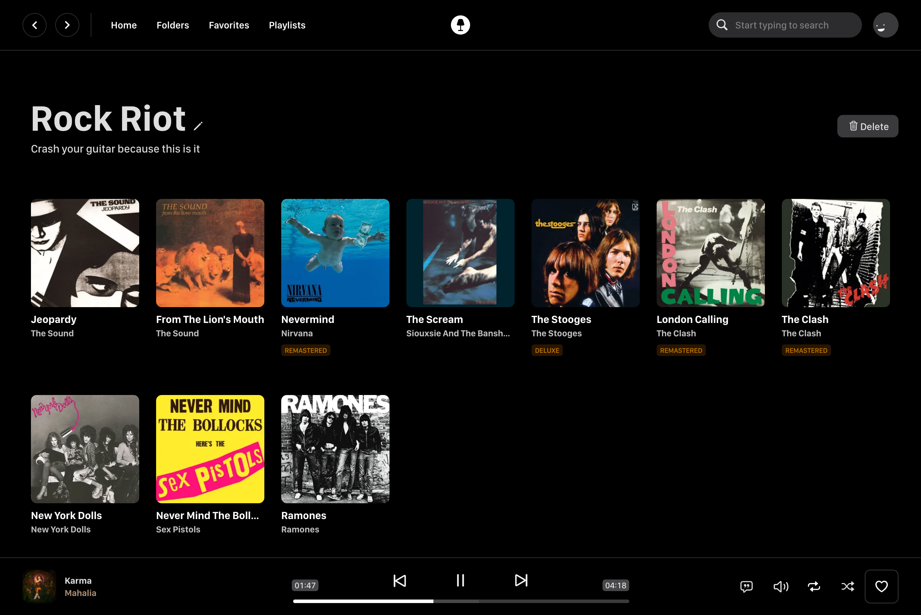Open the Ramones album cover
921x615 pixels.
coord(335,449)
